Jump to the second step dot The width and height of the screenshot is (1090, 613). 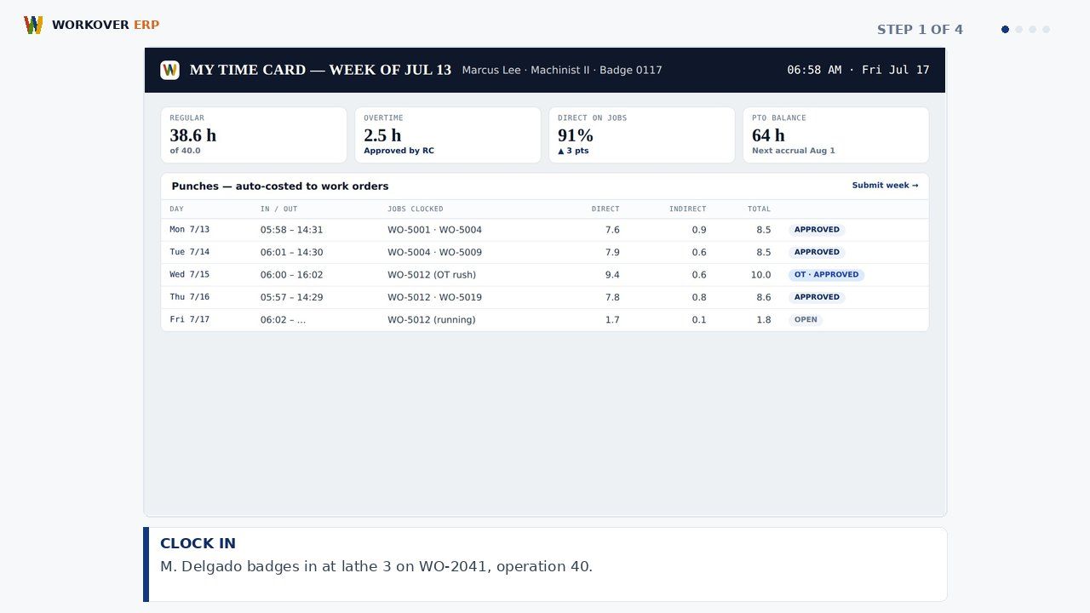point(1018,29)
